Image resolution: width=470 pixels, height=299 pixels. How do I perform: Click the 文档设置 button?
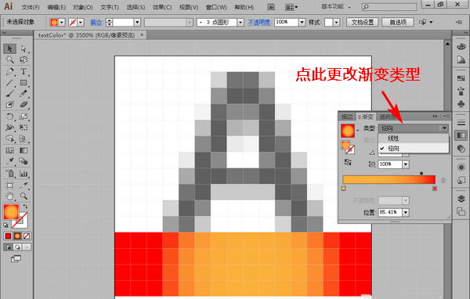(x=363, y=22)
